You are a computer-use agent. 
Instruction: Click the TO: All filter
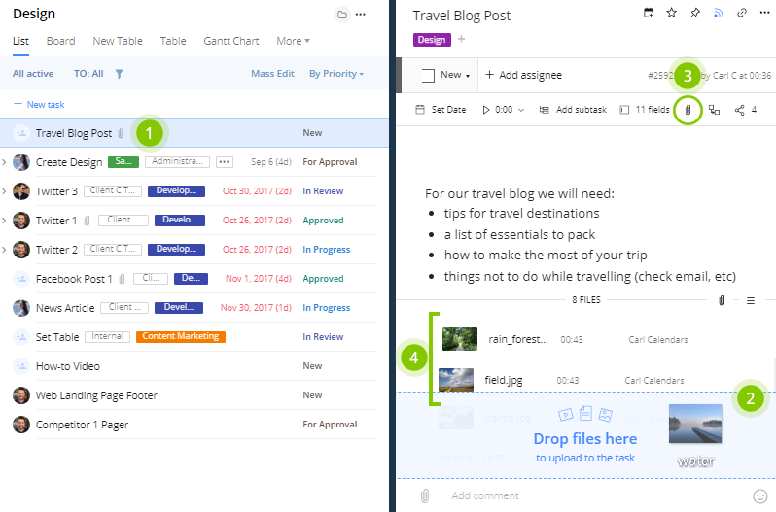pos(88,74)
